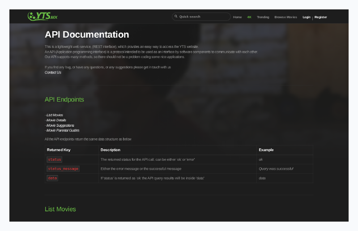Go to the Trending page

point(263,17)
